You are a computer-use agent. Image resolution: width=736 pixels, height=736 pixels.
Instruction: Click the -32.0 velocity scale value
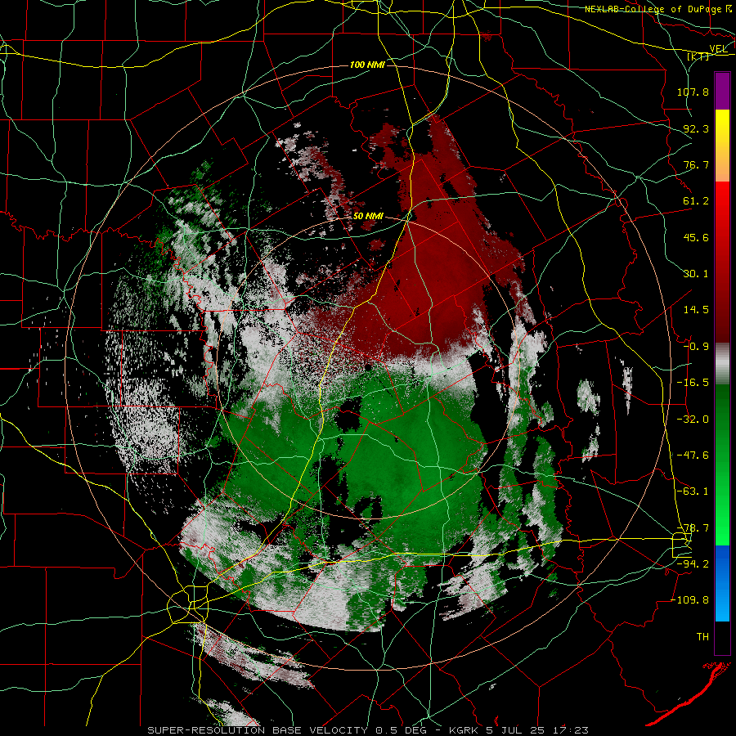point(693,420)
